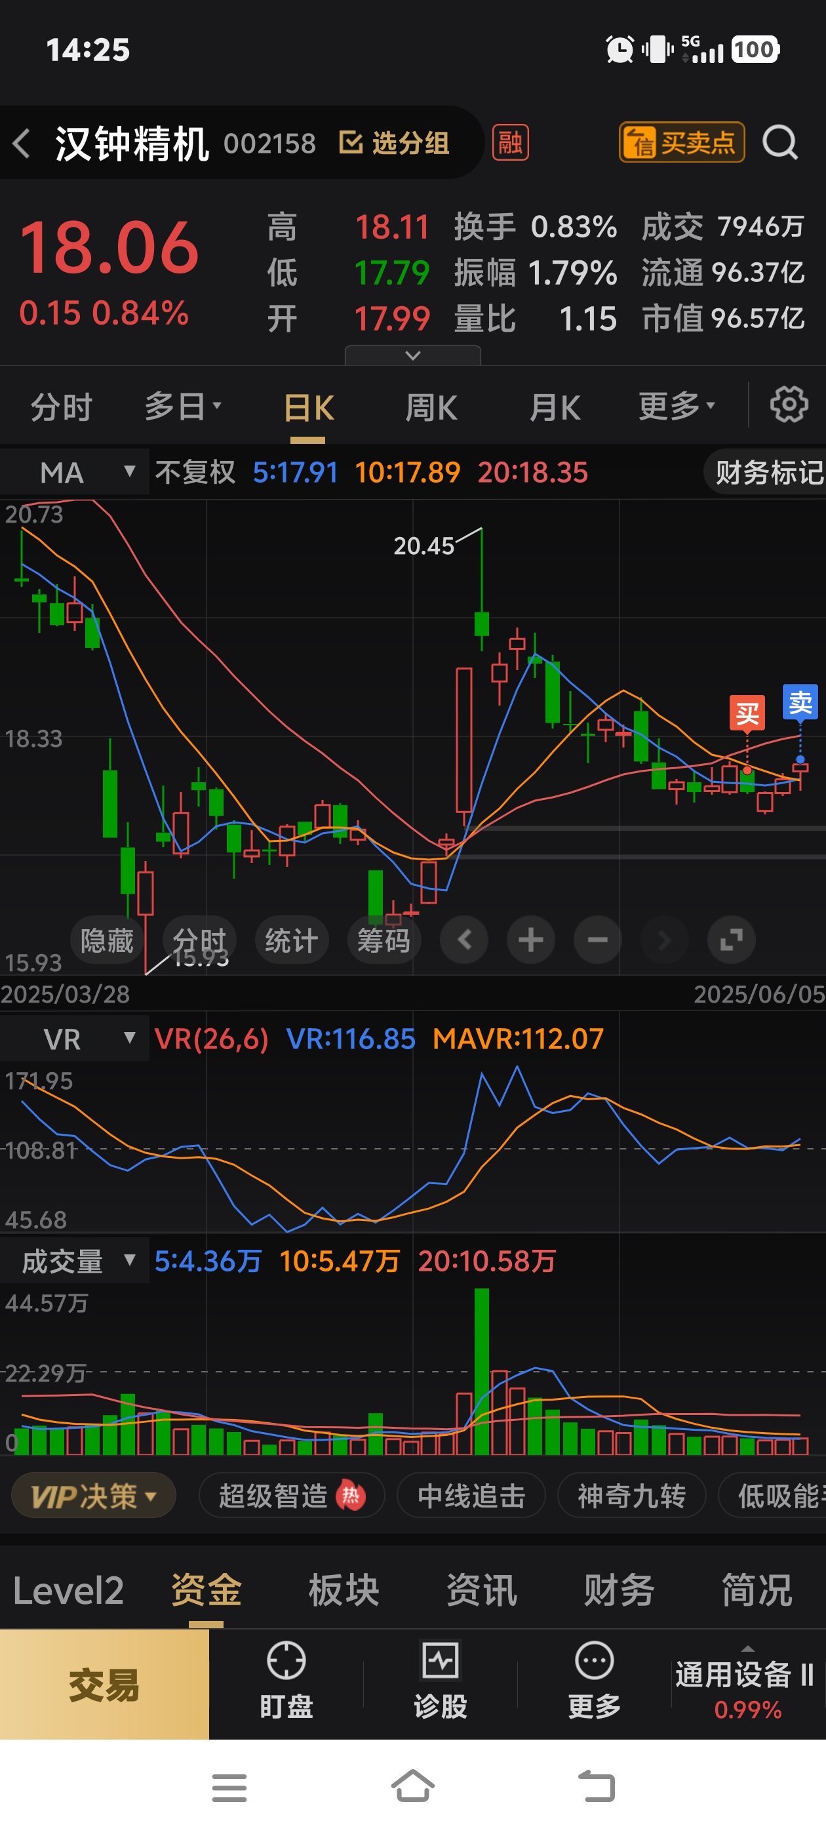Tap the MA20 value 20:18.35
The height and width of the screenshot is (1836, 826).
(532, 472)
